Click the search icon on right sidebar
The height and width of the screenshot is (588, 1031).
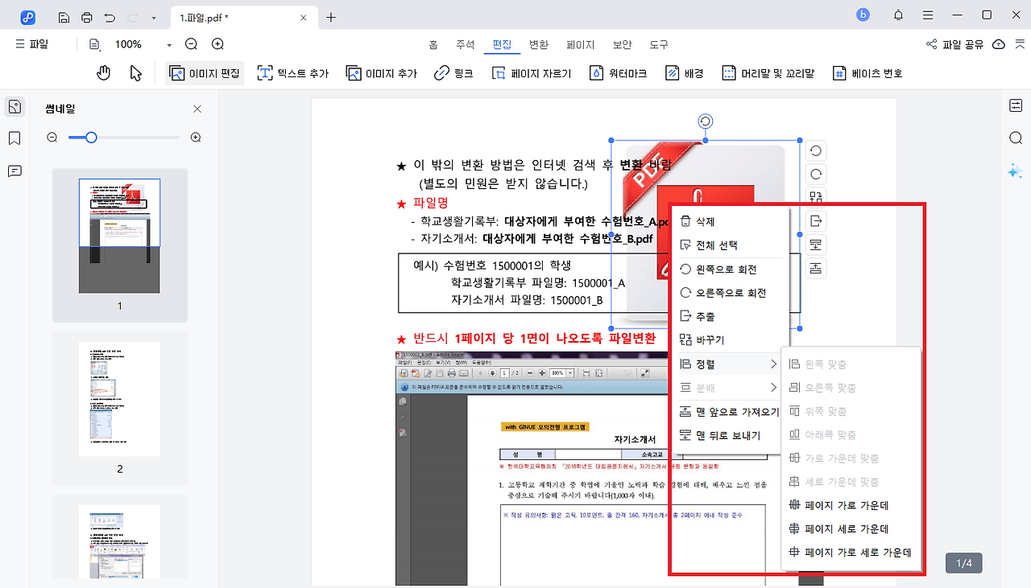[1015, 138]
